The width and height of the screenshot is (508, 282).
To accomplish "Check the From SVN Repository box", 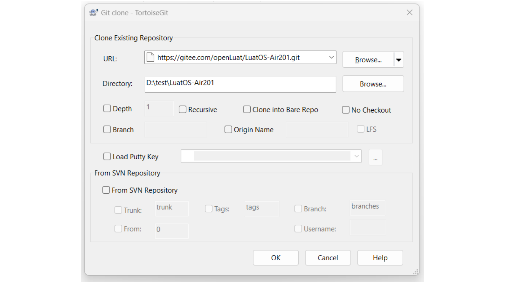I will pyautogui.click(x=106, y=190).
